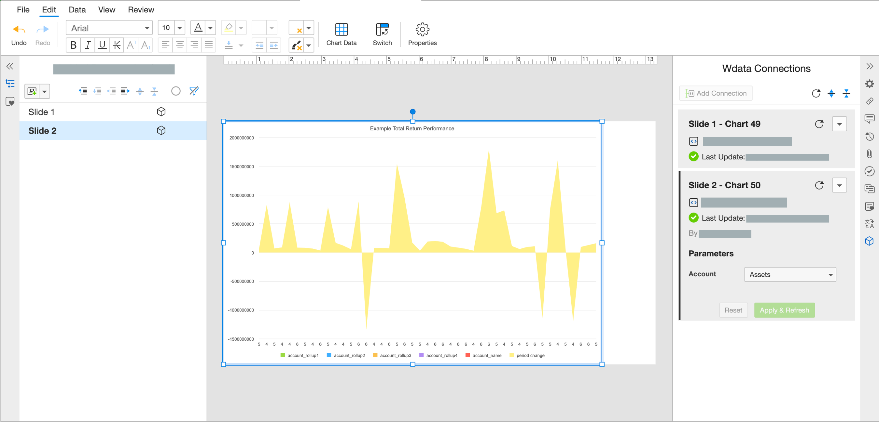The image size is (879, 422).
Task: Open the Slide 2 - Chart 50 options dropdown
Action: pos(839,185)
